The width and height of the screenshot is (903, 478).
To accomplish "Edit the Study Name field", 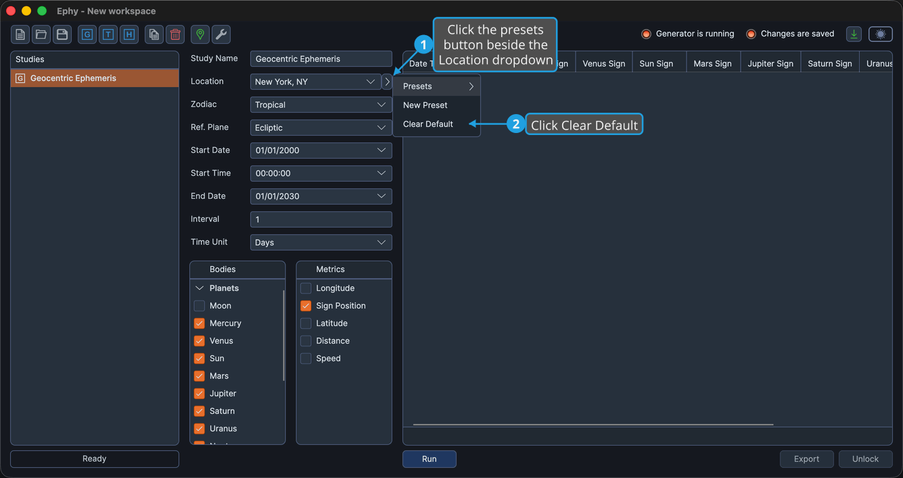I will pyautogui.click(x=321, y=59).
